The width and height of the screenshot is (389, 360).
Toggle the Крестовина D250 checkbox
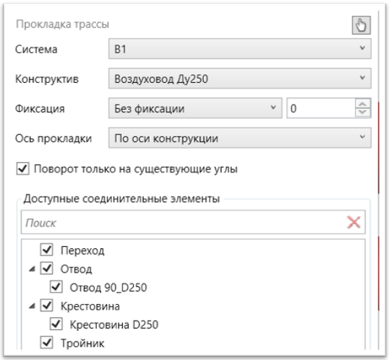coord(56,324)
